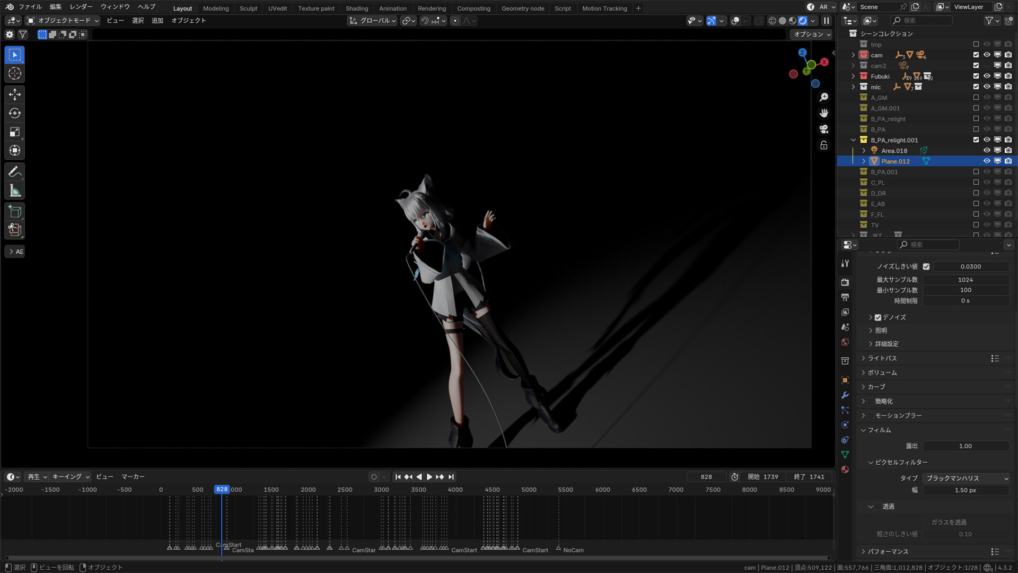1018x573 pixels.
Task: Open the World properties tab
Action: 845,342
